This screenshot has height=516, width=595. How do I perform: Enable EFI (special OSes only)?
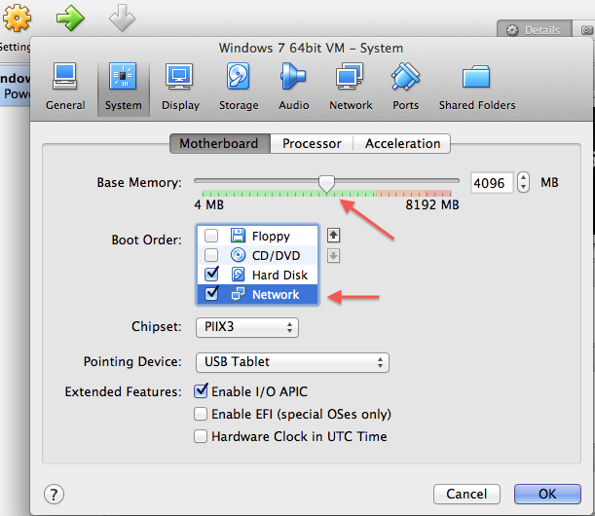[202, 414]
